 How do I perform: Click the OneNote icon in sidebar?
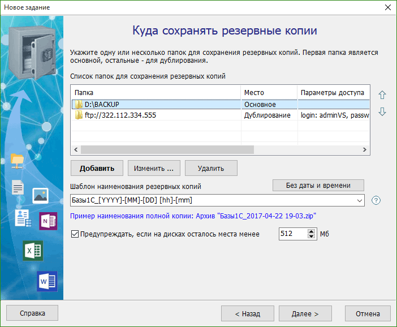click(48, 221)
